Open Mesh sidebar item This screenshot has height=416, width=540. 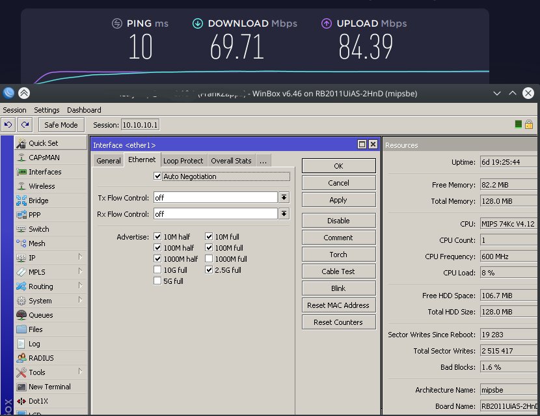coord(51,243)
